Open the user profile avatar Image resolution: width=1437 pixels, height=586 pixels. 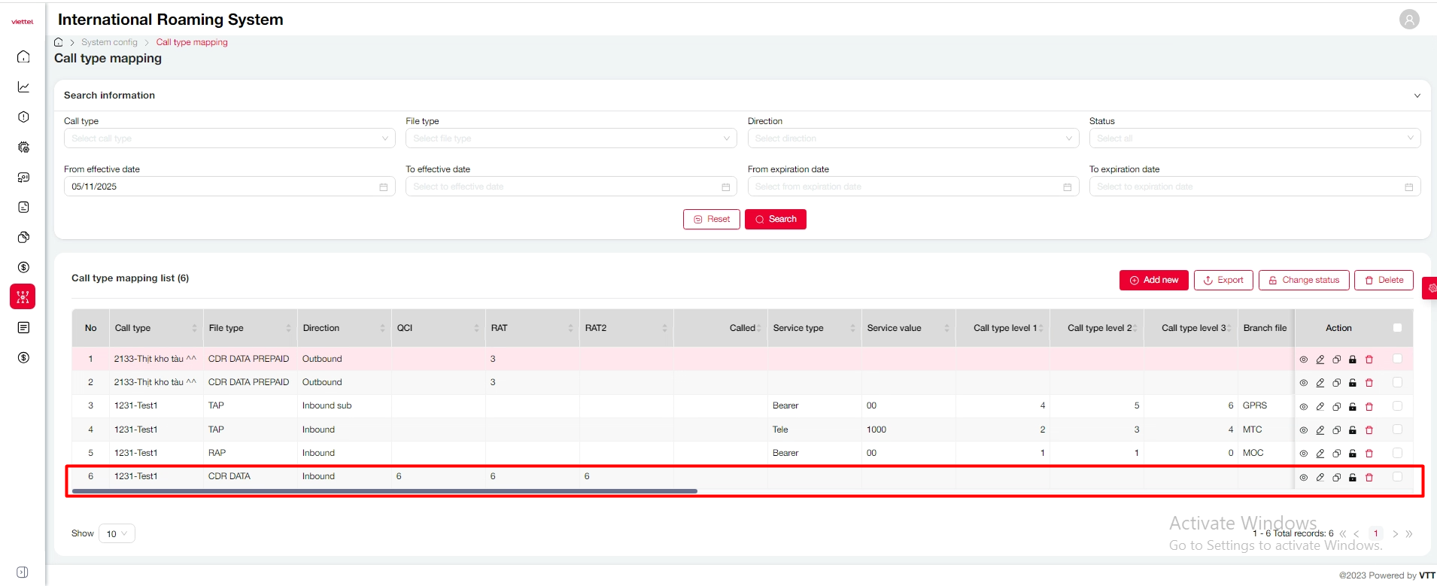click(1409, 20)
